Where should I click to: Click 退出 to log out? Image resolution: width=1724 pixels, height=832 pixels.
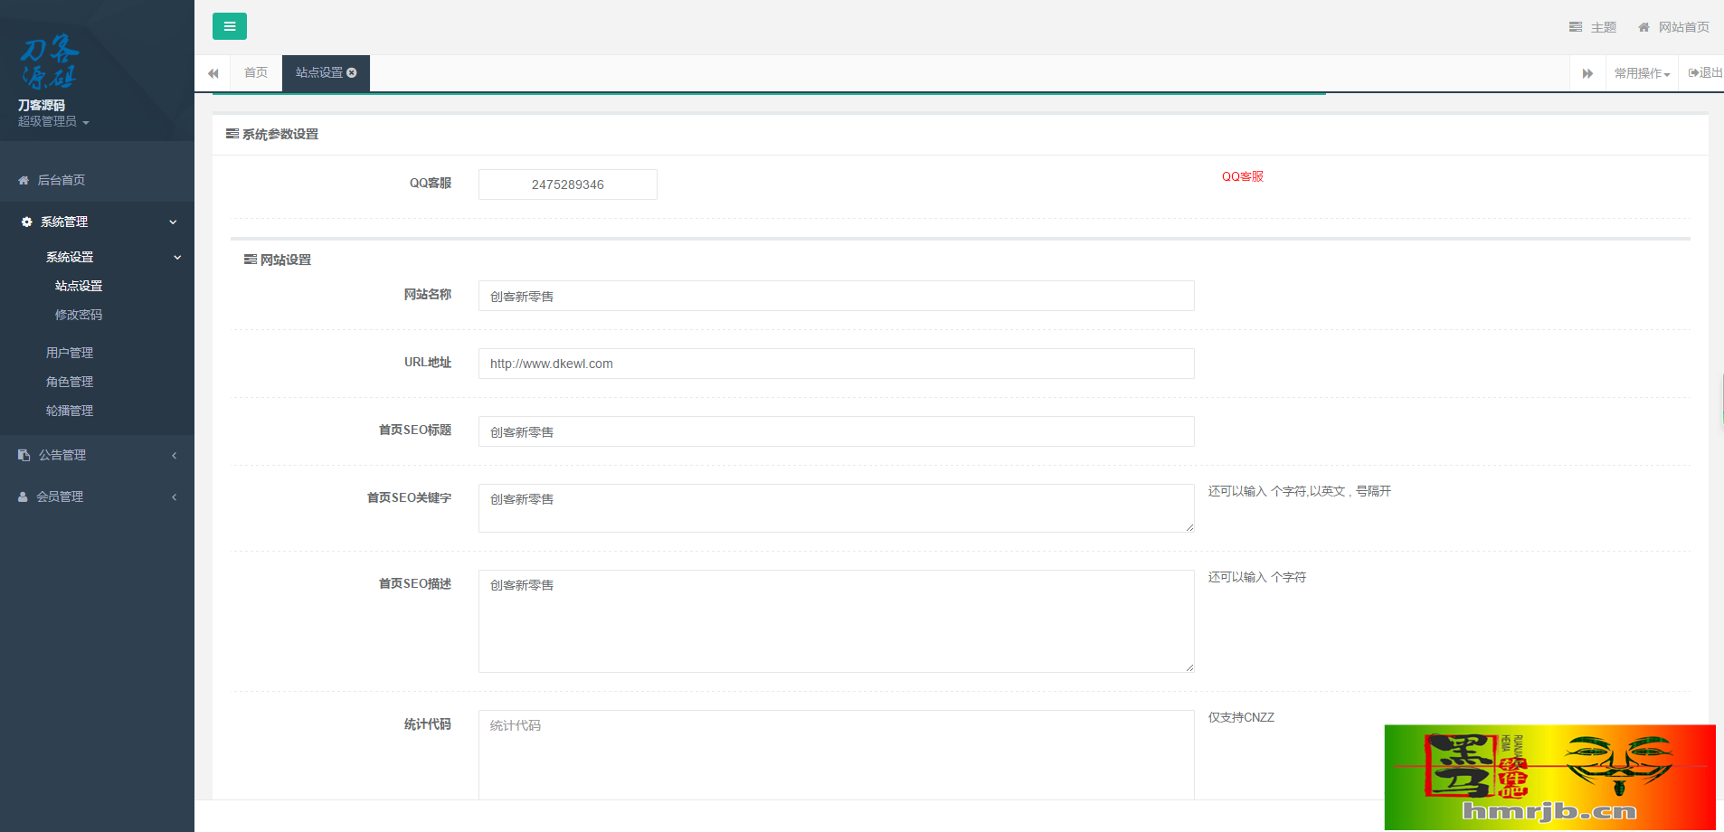1705,72
